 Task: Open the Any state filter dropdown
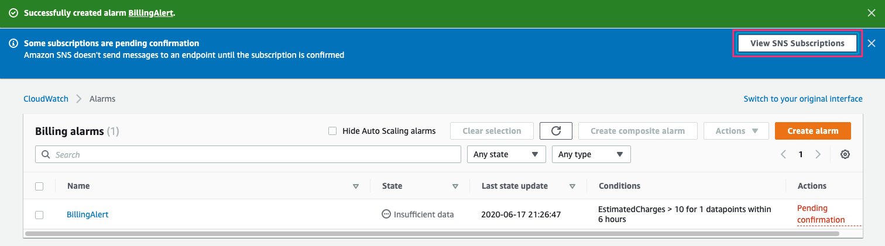[506, 154]
